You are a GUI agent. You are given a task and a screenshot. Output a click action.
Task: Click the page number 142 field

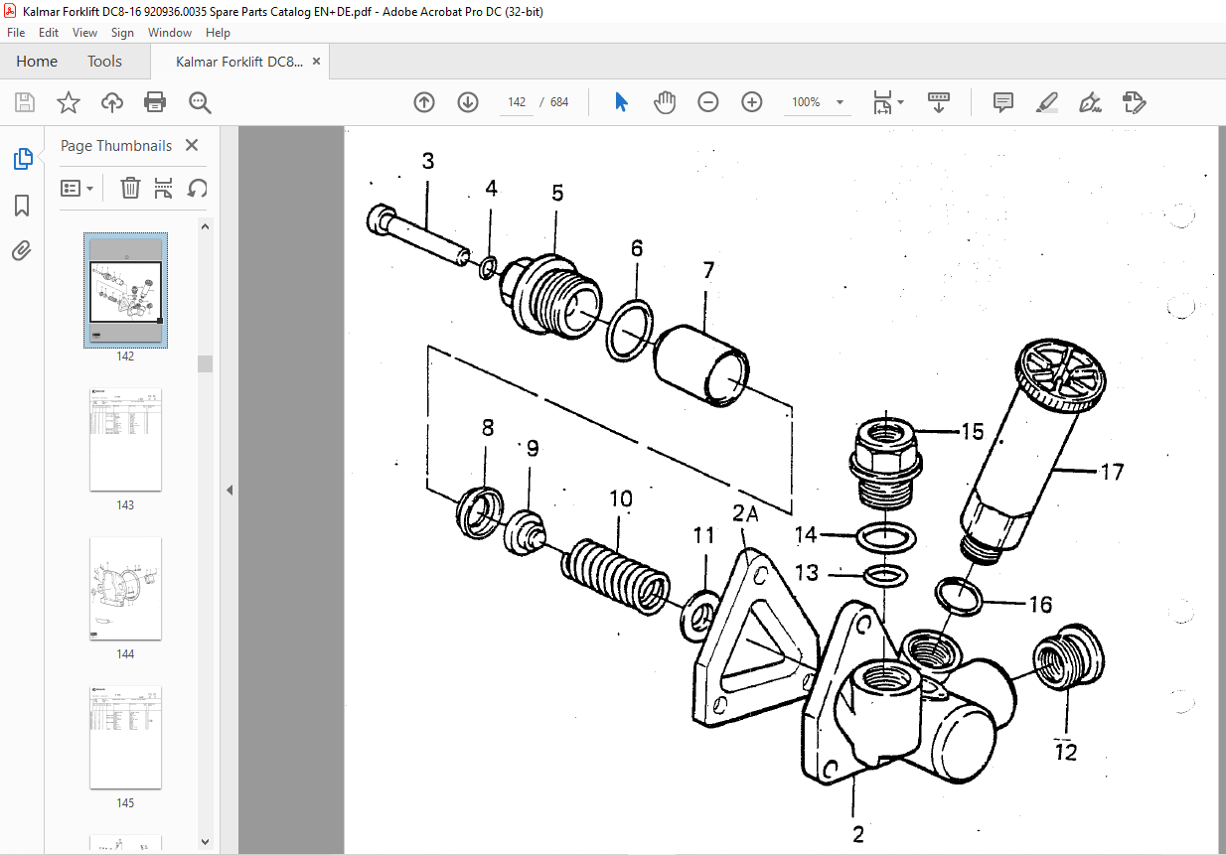(517, 102)
